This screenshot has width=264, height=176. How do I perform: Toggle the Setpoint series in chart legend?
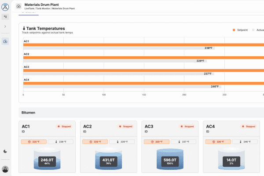240,30
